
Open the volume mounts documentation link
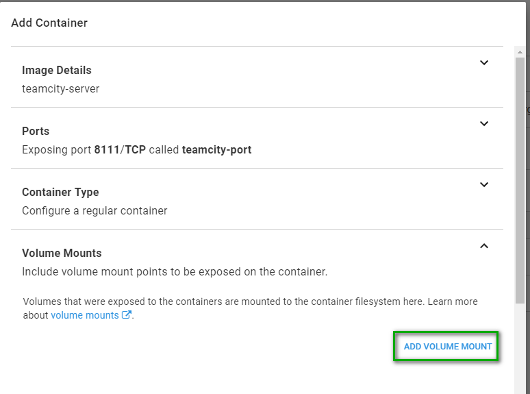click(x=85, y=315)
